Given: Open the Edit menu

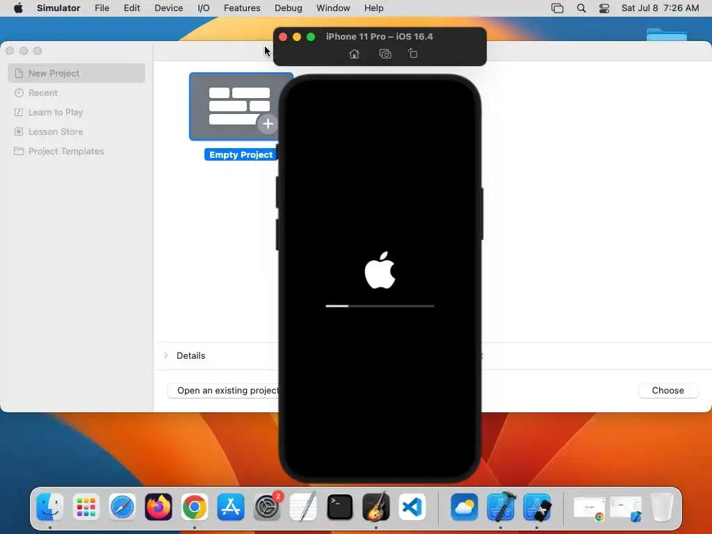Looking at the screenshot, I should pyautogui.click(x=131, y=8).
